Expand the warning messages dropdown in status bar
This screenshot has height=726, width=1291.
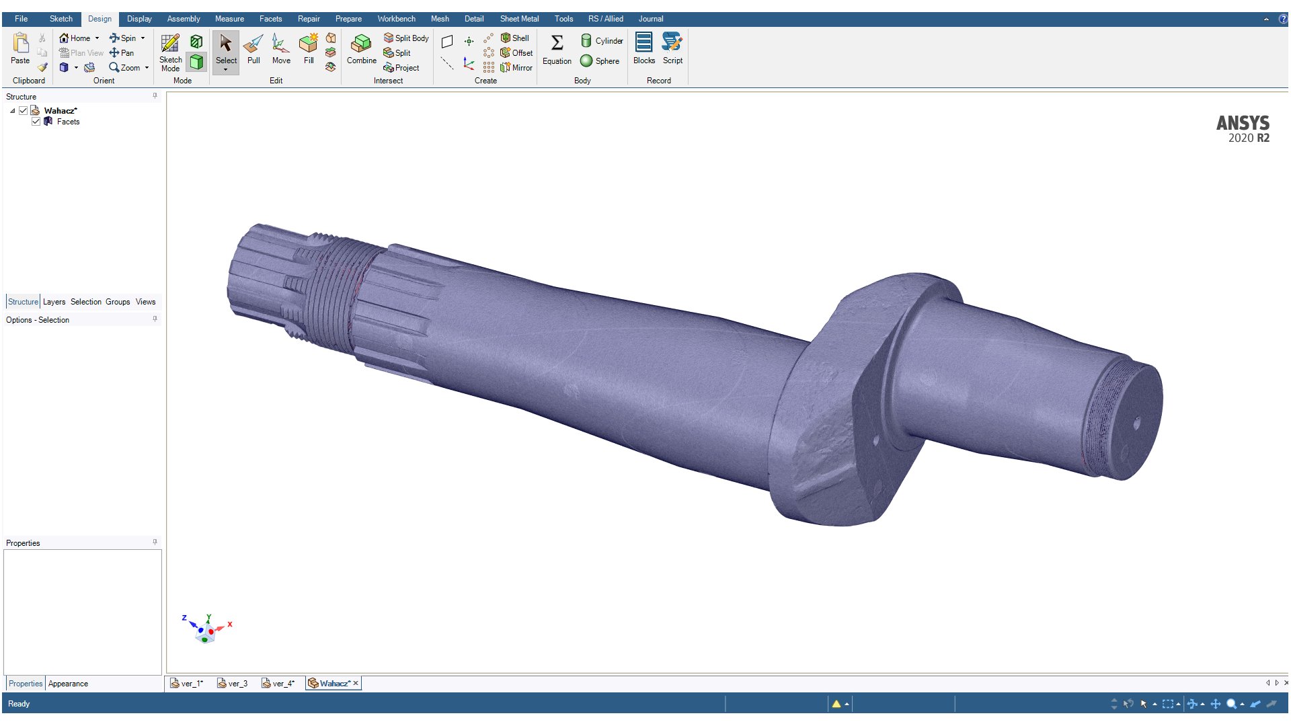tap(847, 704)
